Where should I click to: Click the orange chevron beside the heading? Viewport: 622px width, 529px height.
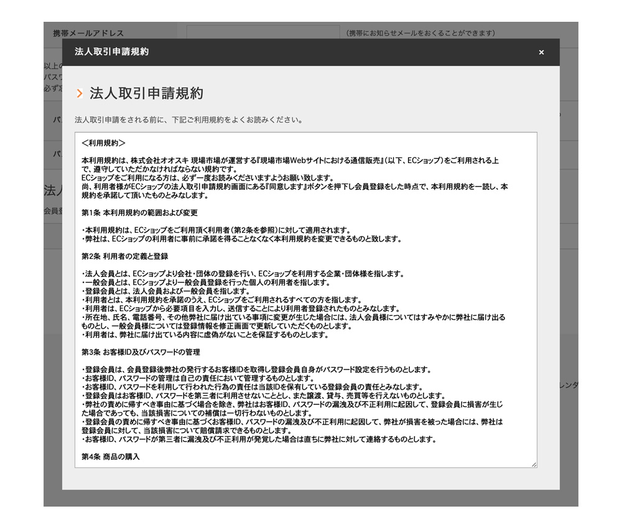tap(80, 94)
